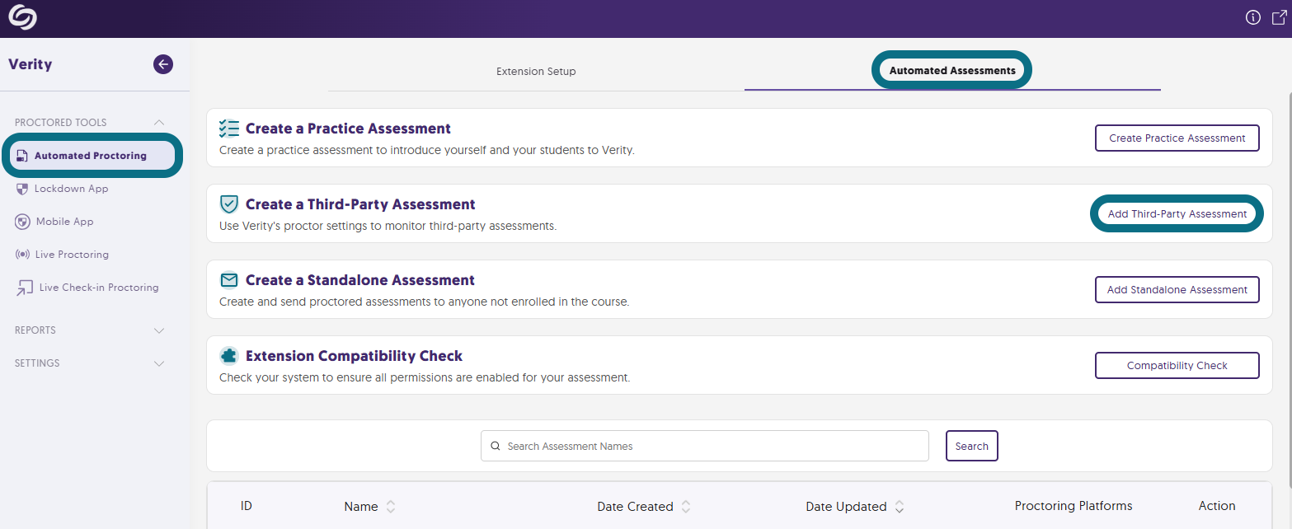Click the Verity sidebar title
Viewport: 1292px width, 529px height.
tap(31, 64)
